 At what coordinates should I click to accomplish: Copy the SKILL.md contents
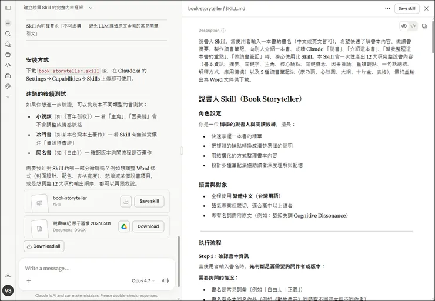(424, 26)
